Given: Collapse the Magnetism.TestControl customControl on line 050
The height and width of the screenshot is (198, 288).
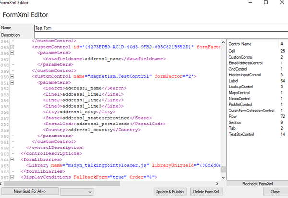Looking at the screenshot, I should pos(12,76).
